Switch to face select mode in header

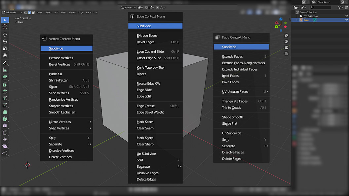coord(33,12)
